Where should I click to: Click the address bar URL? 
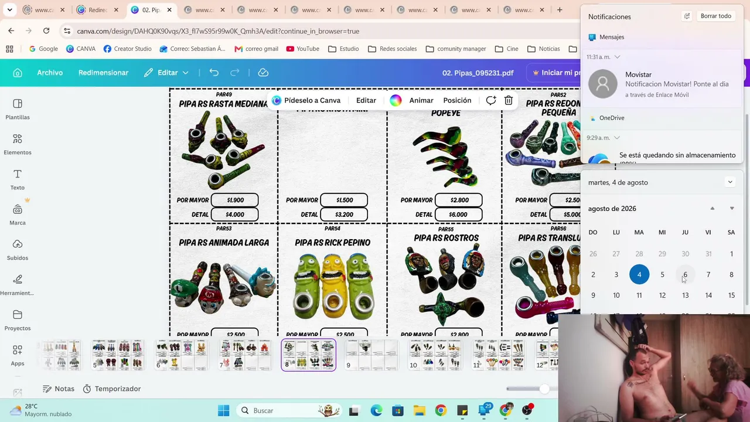click(218, 31)
